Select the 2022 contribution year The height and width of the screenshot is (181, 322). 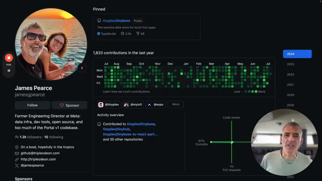point(291,75)
